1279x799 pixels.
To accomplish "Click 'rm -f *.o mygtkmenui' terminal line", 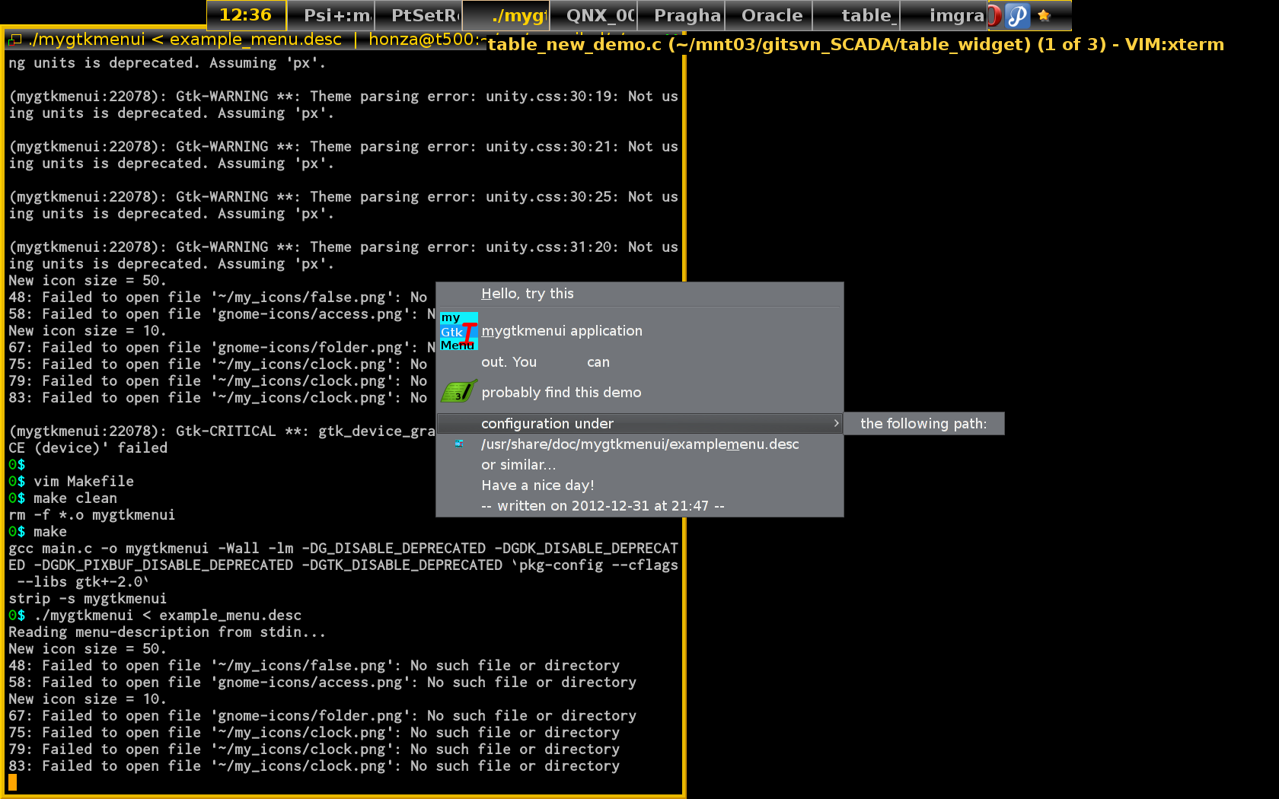I will (x=91, y=514).
